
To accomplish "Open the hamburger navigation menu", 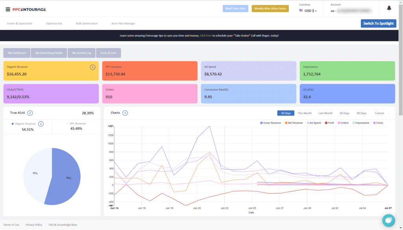I will click(x=8, y=9).
